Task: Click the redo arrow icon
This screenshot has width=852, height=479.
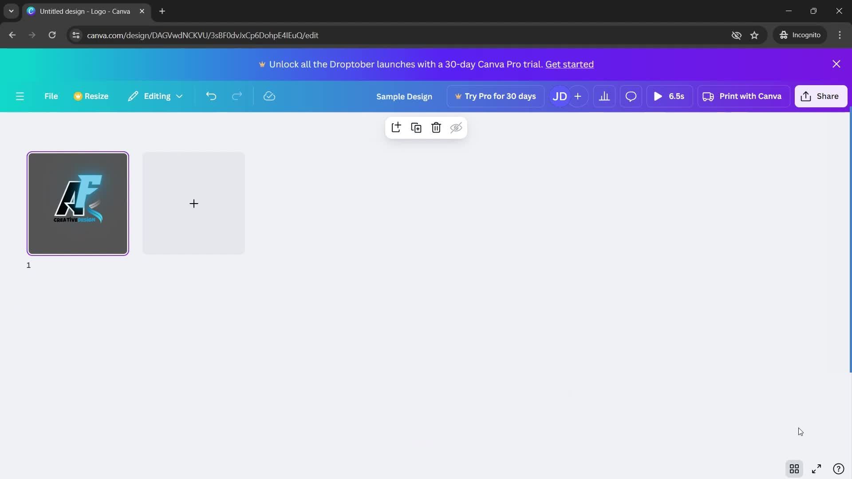Action: click(x=237, y=96)
